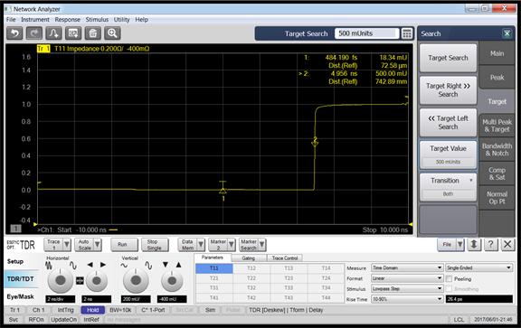Select marker 1 on the trace
This screenshot has height=328, width=521.
pyautogui.click(x=223, y=191)
